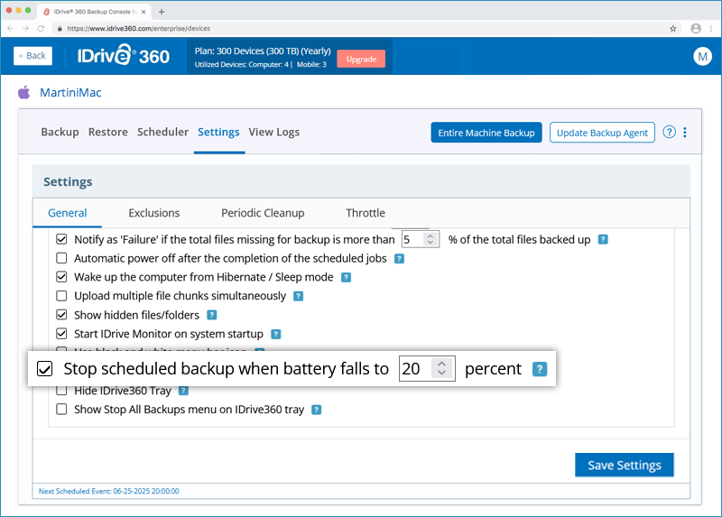The width and height of the screenshot is (722, 517).
Task: Toggle Show hidden files/folders checkbox
Action: [61, 314]
